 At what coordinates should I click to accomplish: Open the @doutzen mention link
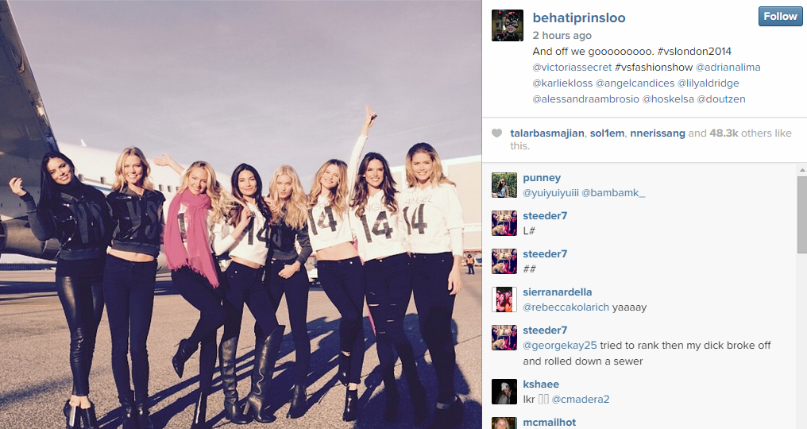[721, 99]
